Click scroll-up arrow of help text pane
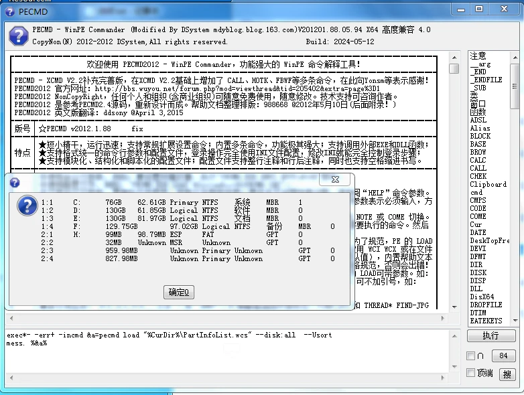Screen dimensions: 524x395 pyautogui.click(x=454, y=58)
